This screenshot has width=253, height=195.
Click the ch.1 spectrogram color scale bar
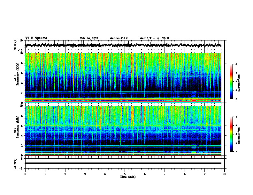pos(231,82)
